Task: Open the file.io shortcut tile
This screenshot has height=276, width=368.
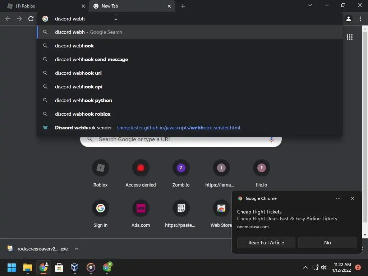Action: click(262, 173)
